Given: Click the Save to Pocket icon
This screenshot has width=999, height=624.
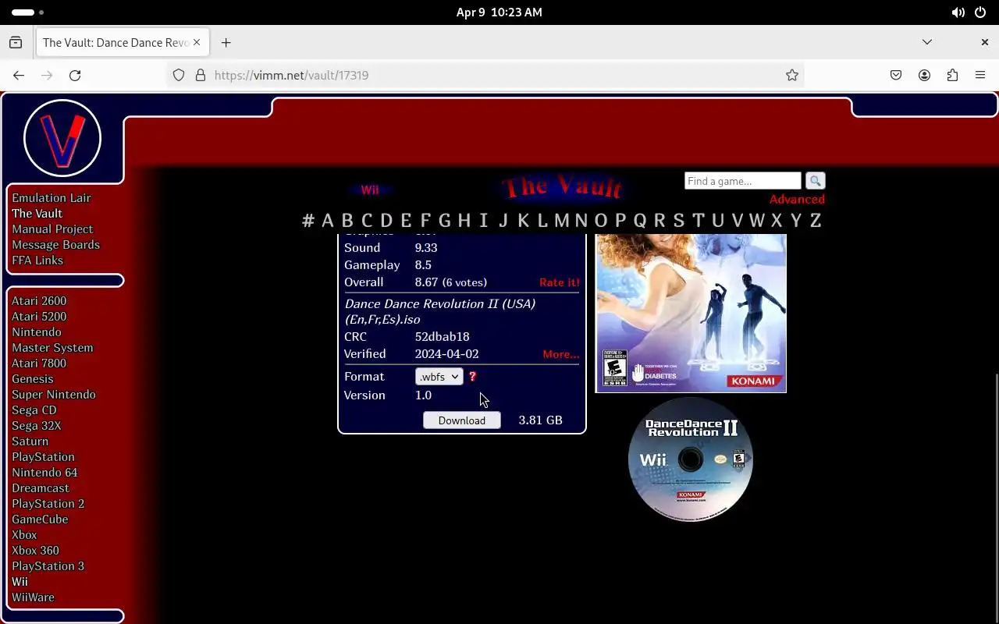Looking at the screenshot, I should pos(896,75).
